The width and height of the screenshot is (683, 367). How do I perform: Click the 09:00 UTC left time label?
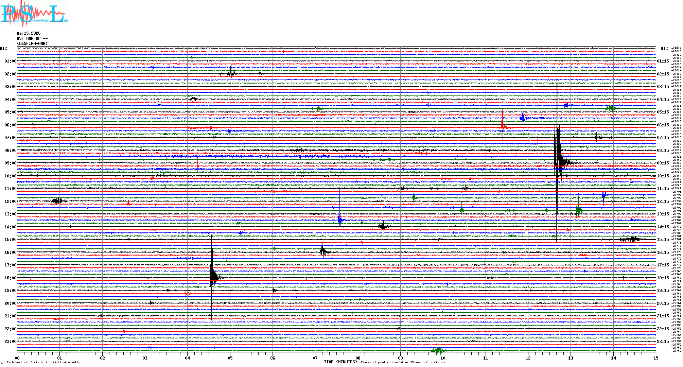[x=10, y=163]
